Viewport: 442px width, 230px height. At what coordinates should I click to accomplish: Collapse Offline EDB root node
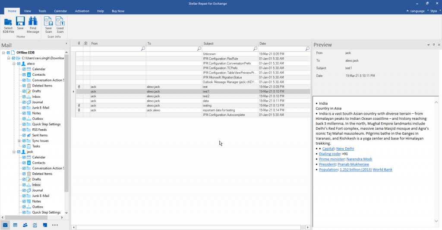[x=3, y=53]
